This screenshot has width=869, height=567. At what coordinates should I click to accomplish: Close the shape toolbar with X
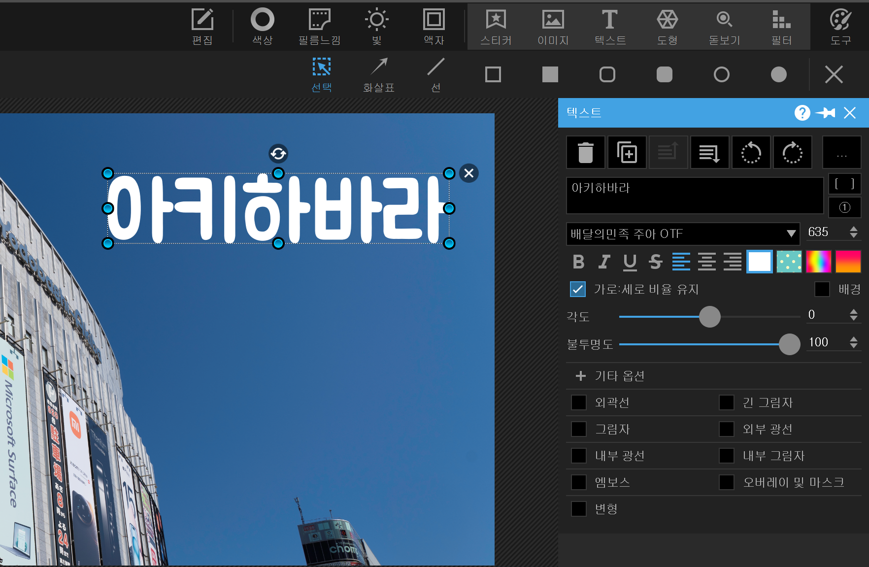click(834, 75)
